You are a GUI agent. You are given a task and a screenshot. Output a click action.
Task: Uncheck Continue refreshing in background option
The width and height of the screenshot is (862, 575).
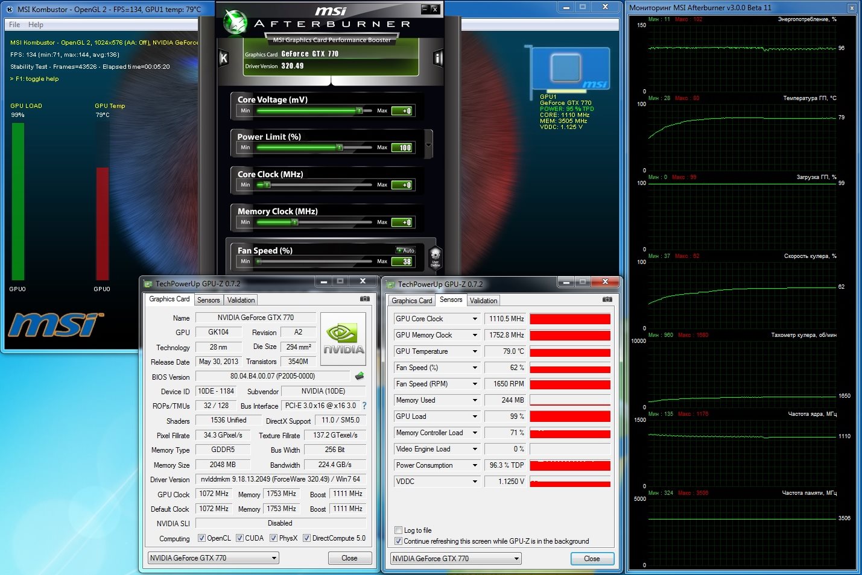tap(398, 541)
